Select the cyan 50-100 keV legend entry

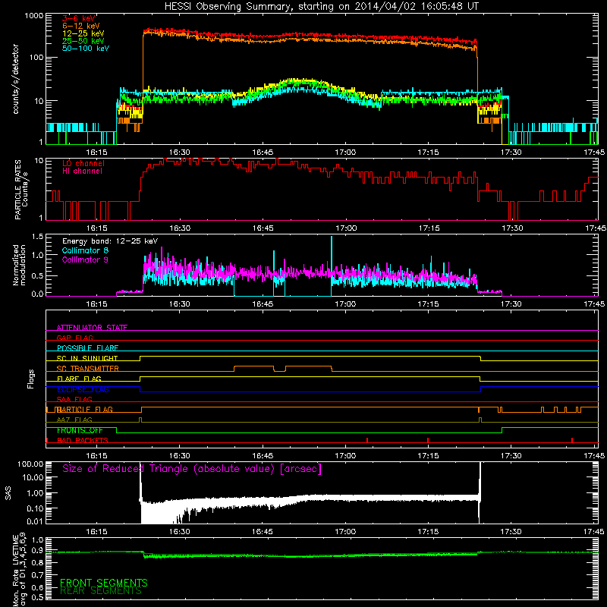click(x=86, y=49)
